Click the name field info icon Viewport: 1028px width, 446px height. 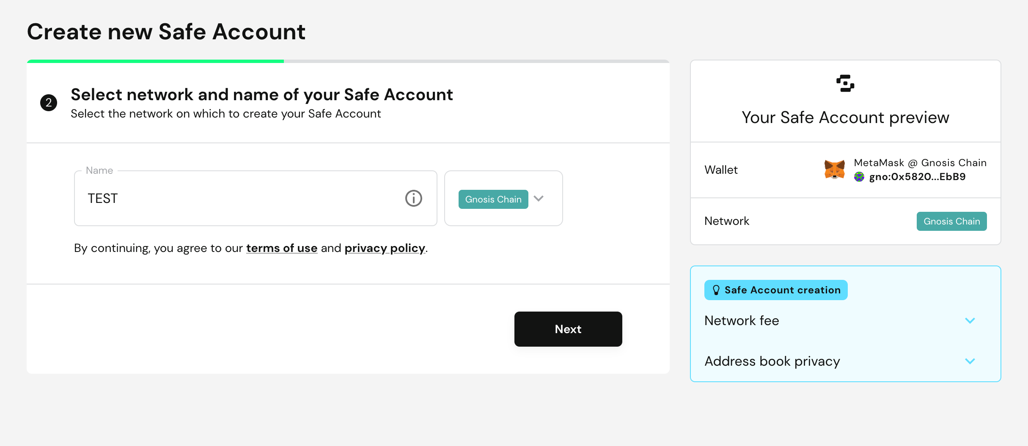tap(413, 198)
